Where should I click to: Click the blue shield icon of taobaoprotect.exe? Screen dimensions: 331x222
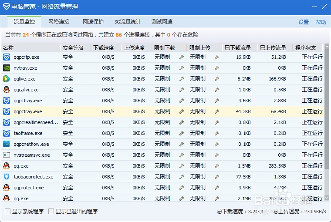[7, 177]
